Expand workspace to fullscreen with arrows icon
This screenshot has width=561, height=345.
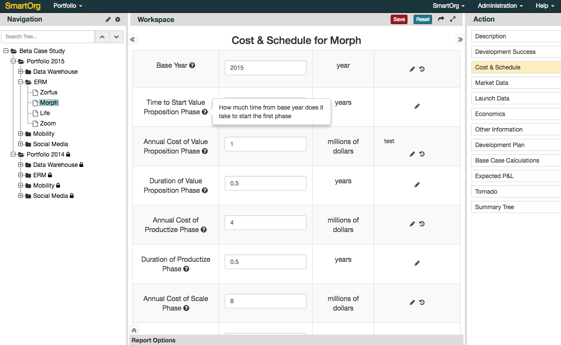453,19
